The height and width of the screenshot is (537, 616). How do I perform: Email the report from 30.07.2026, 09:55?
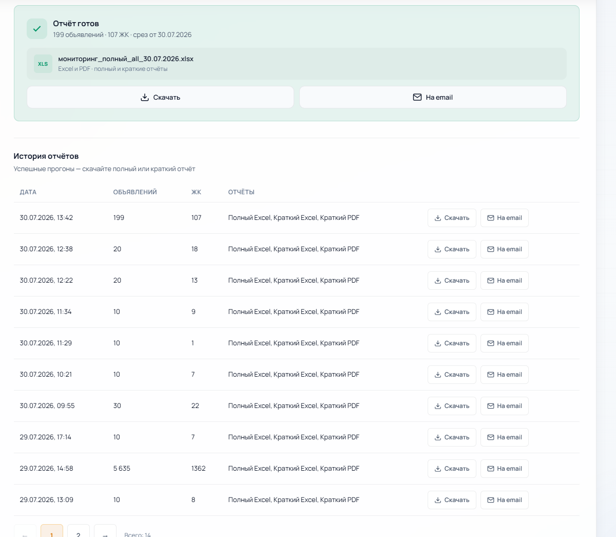pyautogui.click(x=505, y=406)
